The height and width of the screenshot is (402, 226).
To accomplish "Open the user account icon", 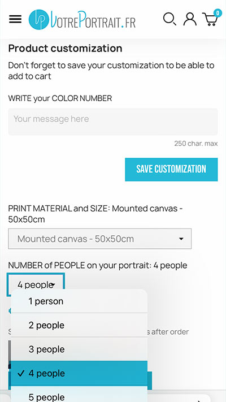I will (x=190, y=19).
